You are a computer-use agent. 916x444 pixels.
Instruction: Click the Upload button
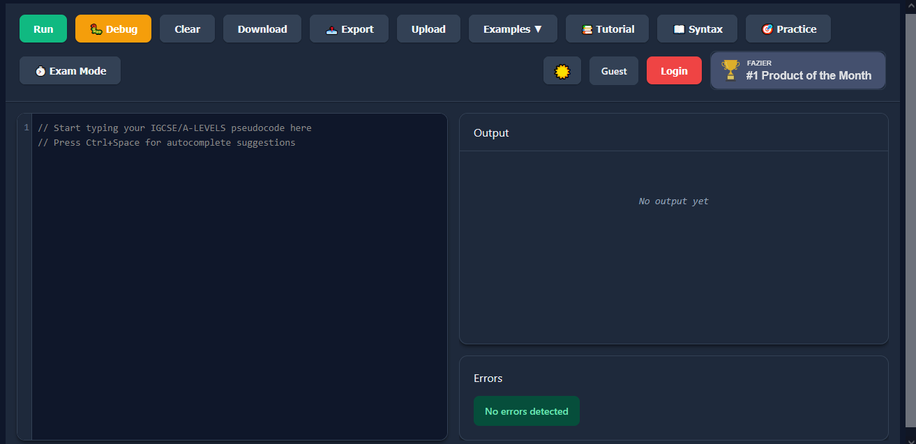[428, 29]
